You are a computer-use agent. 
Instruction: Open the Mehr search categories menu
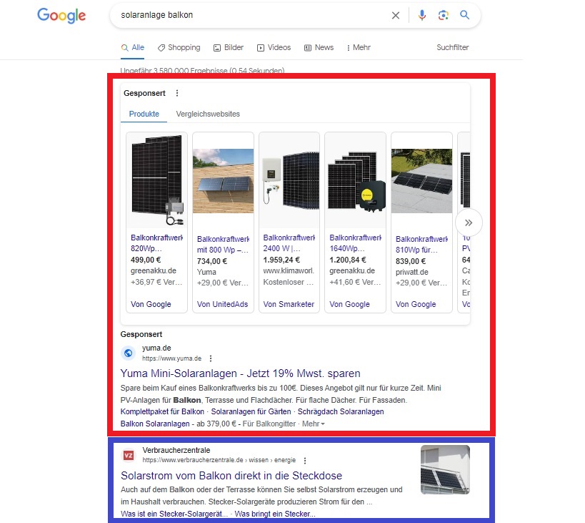click(359, 47)
